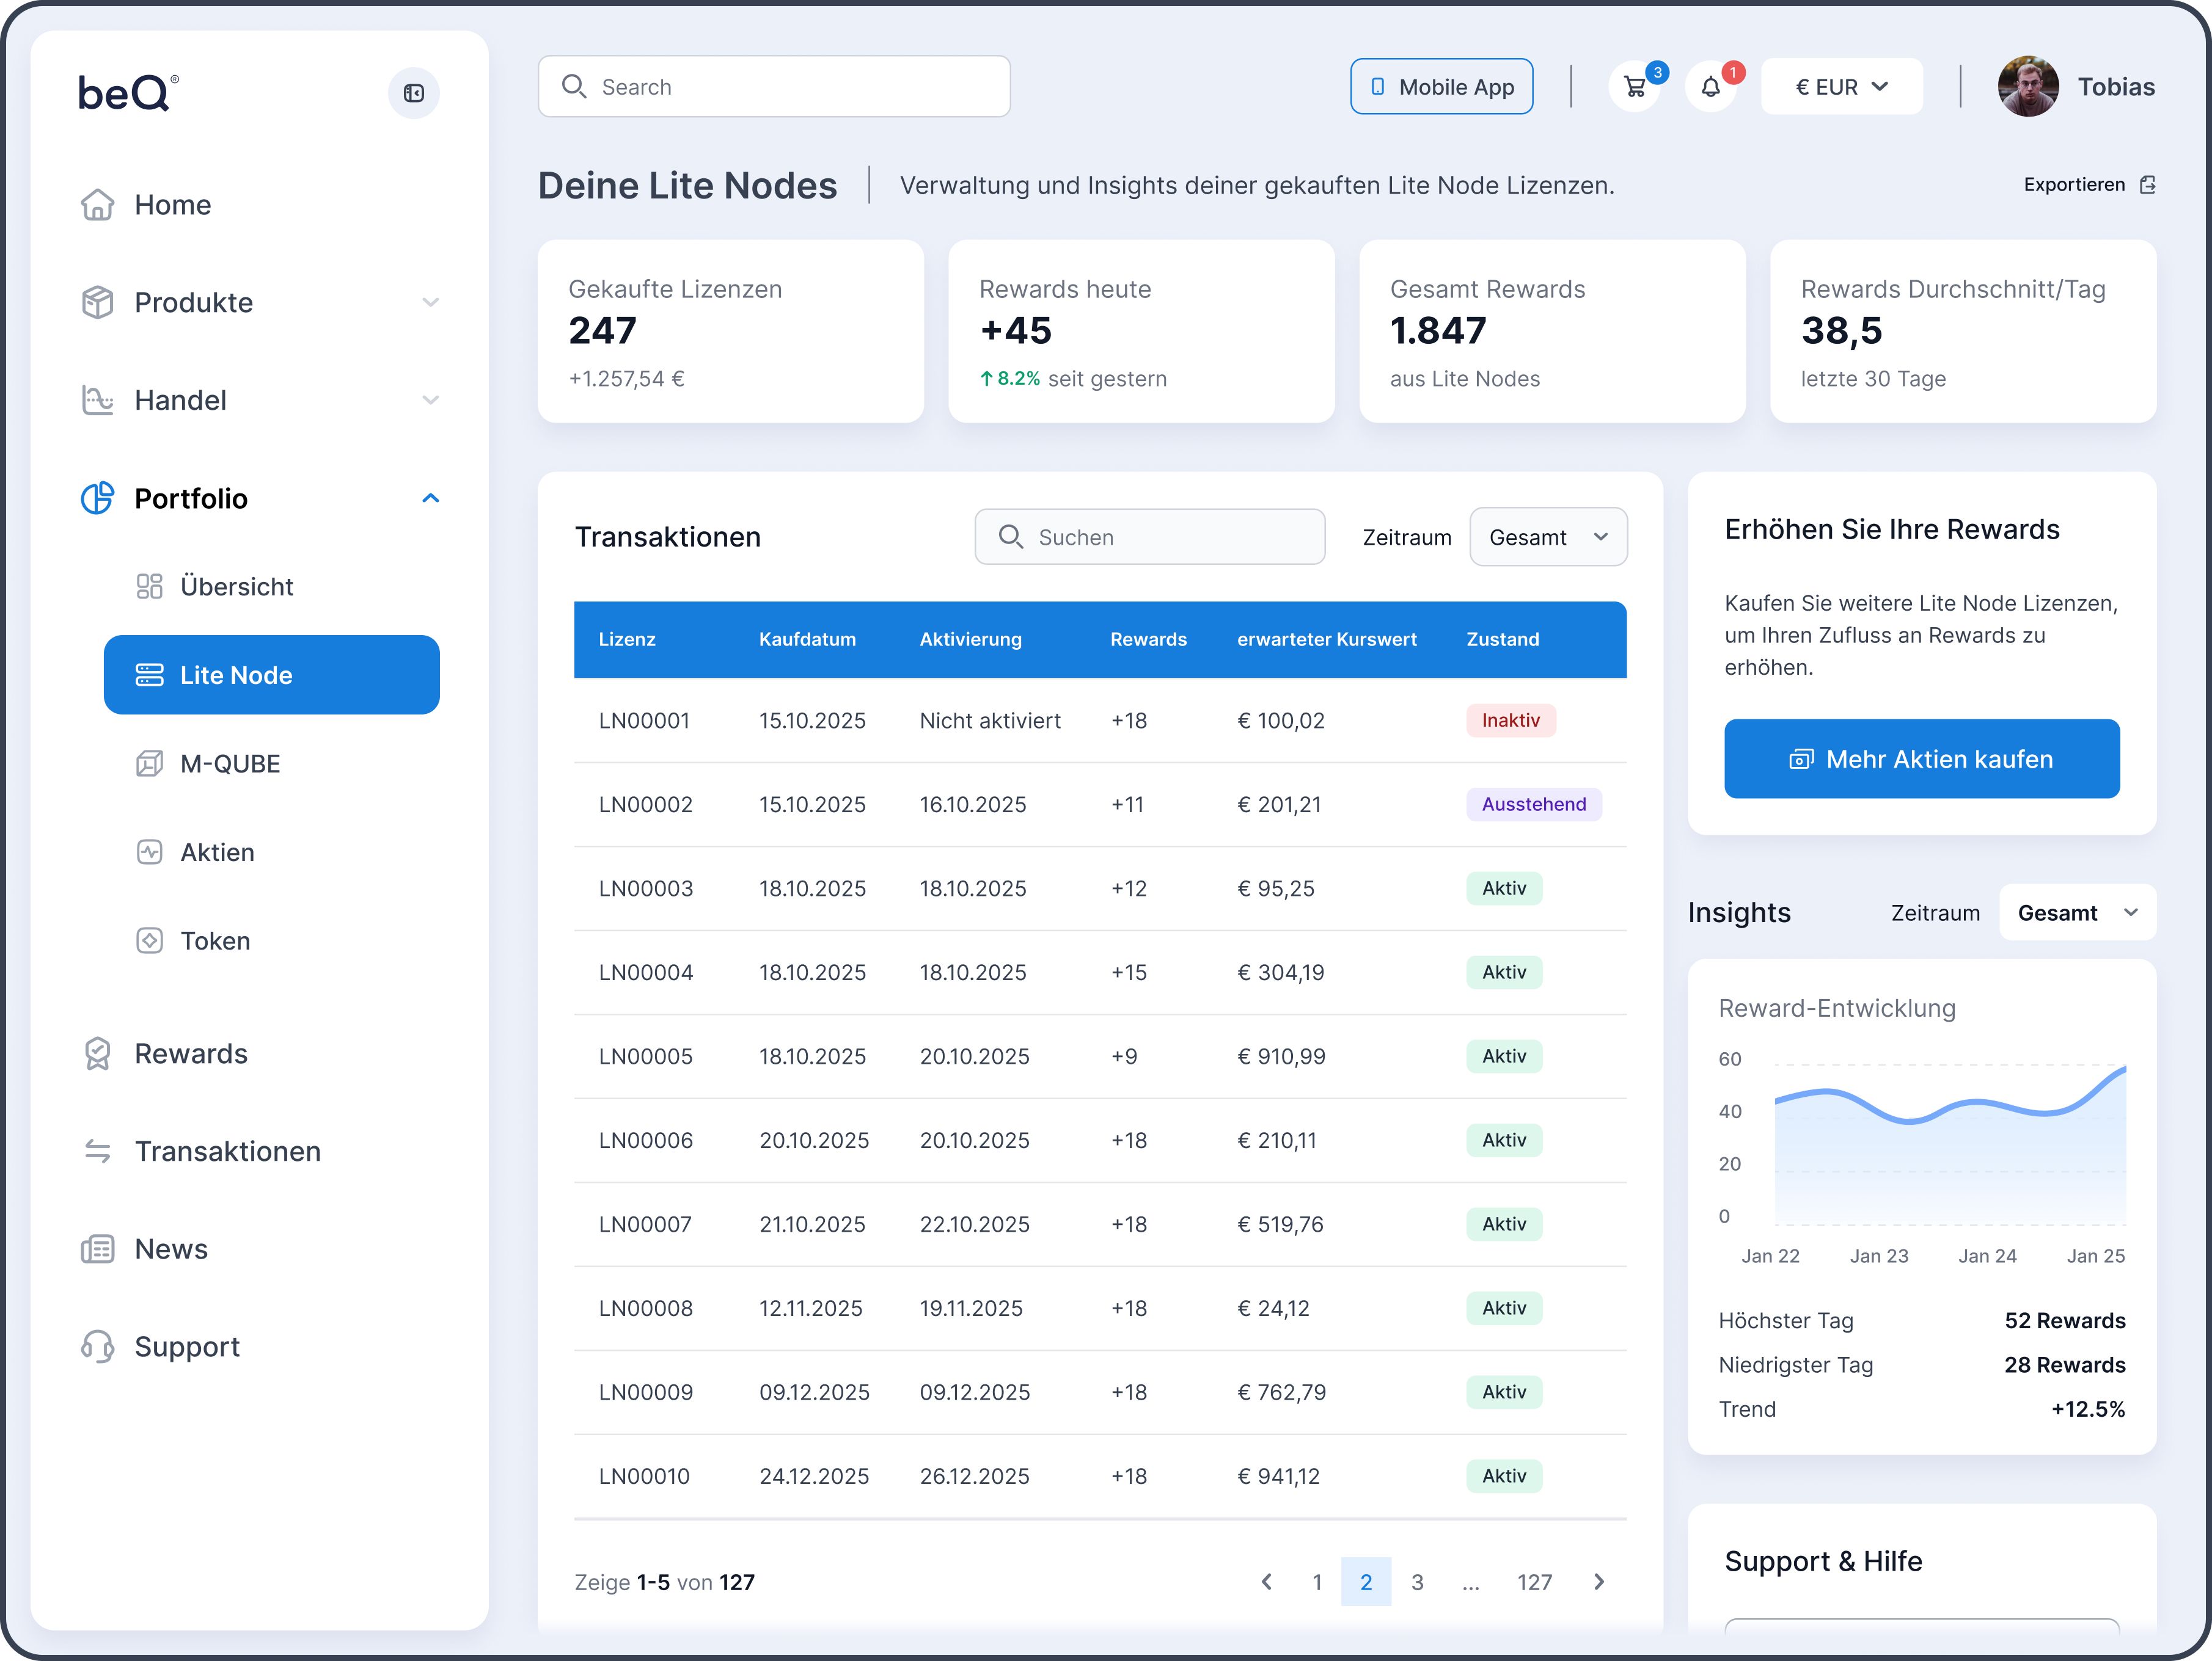Click the Rewards badge icon
The image size is (2212, 1661).
[x=97, y=1053]
